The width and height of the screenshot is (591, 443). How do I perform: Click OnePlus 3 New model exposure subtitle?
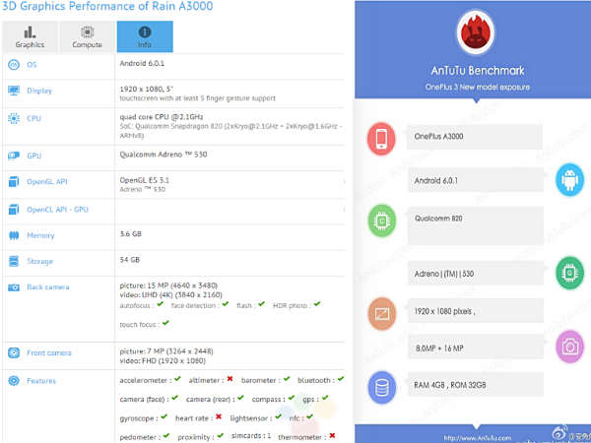(x=477, y=87)
